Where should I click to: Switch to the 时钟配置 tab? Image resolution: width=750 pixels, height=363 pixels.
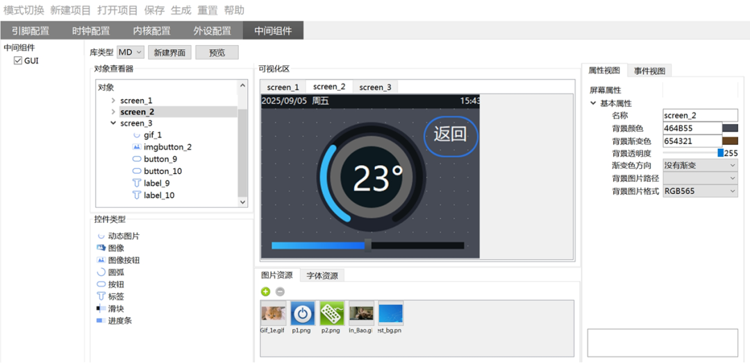pyautogui.click(x=91, y=30)
